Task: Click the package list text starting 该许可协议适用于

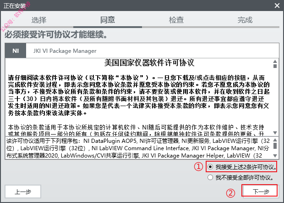Action: 138,148
